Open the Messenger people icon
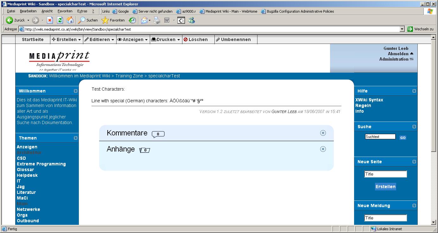The image size is (438, 233). pyautogui.click(x=191, y=20)
